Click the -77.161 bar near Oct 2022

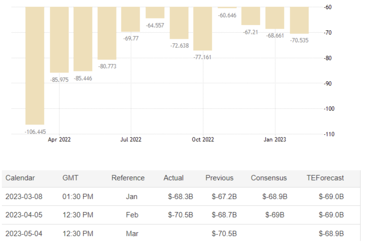[203, 29]
